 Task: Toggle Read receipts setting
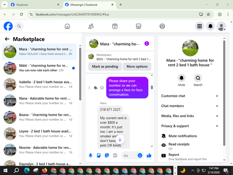(190, 146)
